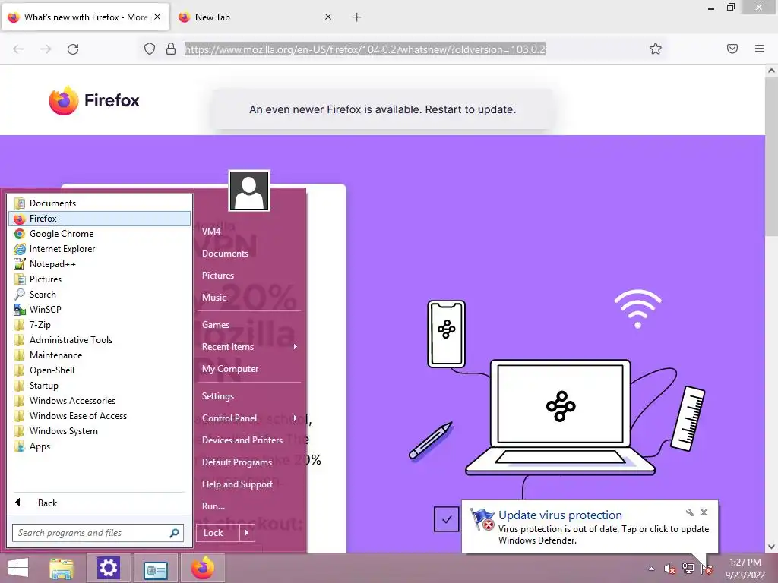Open Search from the programs list
The height and width of the screenshot is (583, 778).
(100, 295)
